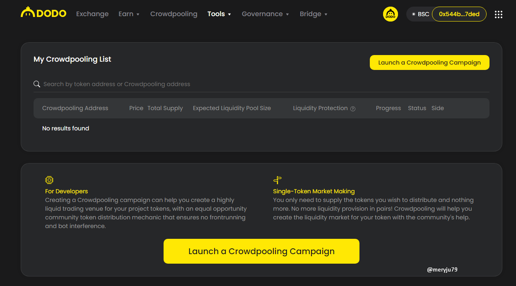The width and height of the screenshot is (516, 286).
Task: Expand the Bridge dropdown menu
Action: [313, 14]
